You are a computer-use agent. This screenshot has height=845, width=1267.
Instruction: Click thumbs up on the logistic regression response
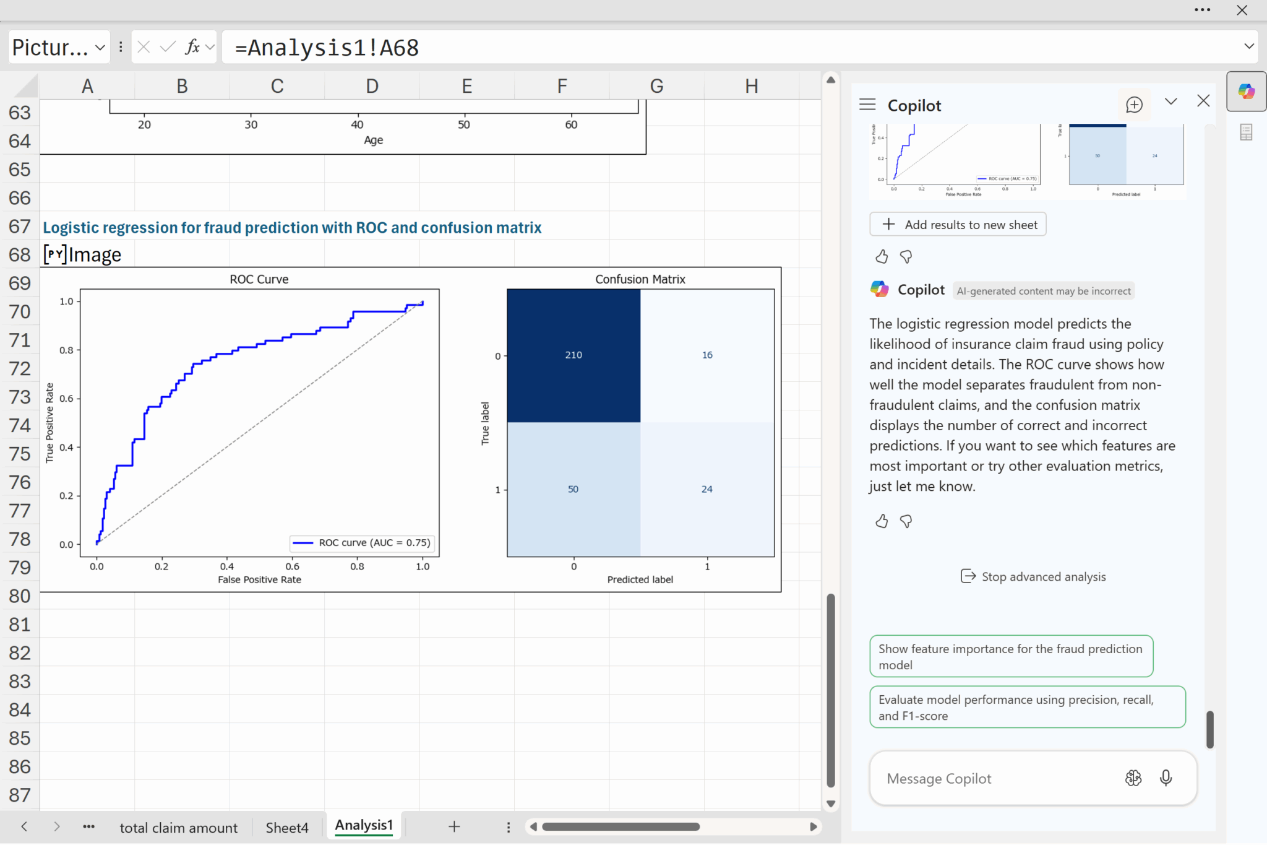point(882,521)
